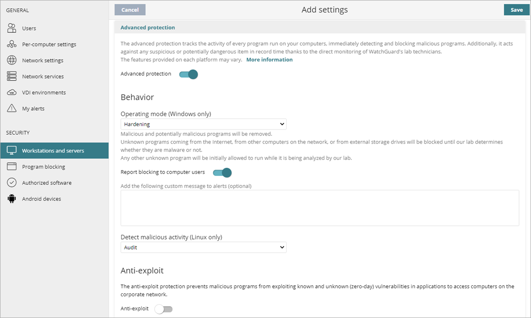
Task: Disable the Advanced protection toggle
Action: [188, 74]
